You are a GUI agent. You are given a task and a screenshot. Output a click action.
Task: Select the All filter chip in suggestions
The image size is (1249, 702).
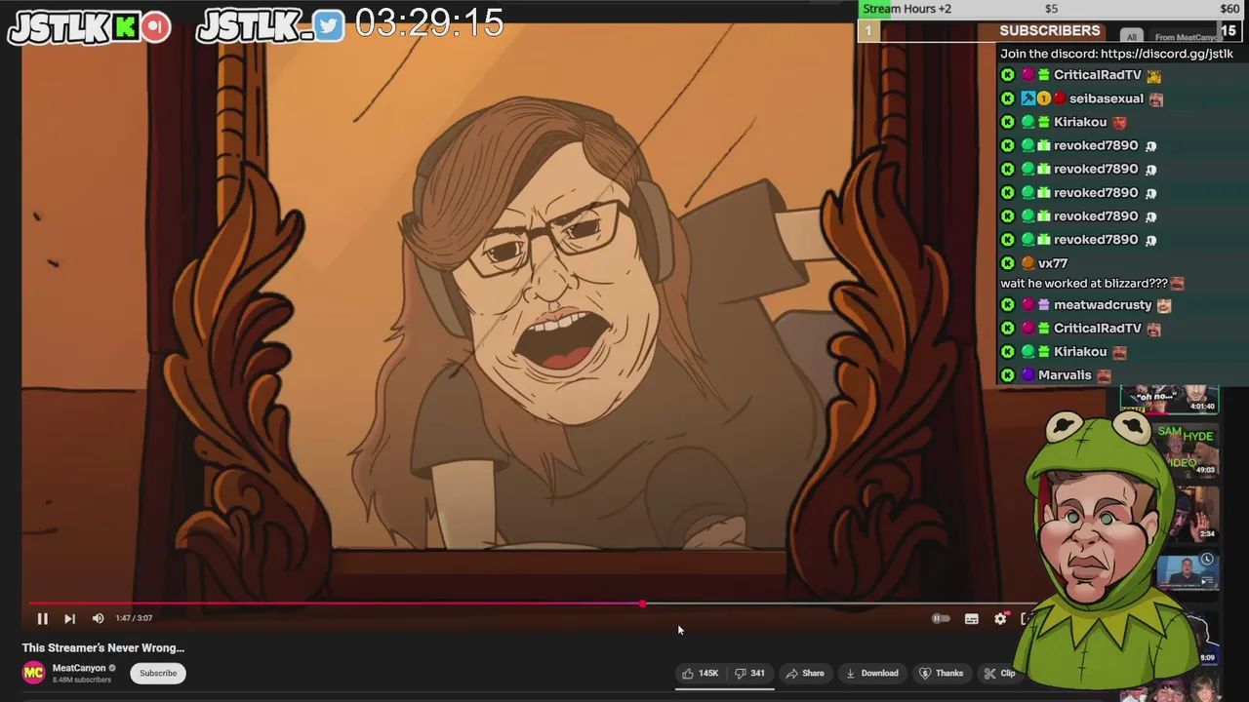[x=1131, y=37]
